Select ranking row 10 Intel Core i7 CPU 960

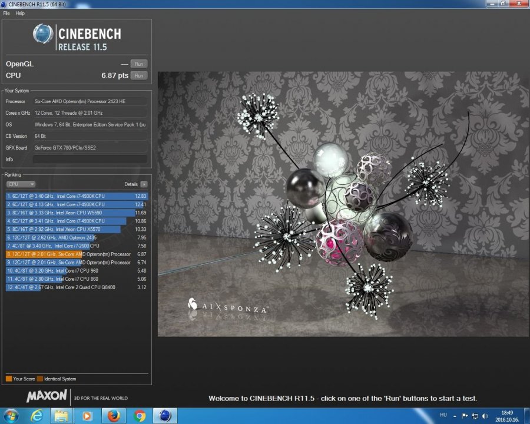pyautogui.click(x=77, y=270)
